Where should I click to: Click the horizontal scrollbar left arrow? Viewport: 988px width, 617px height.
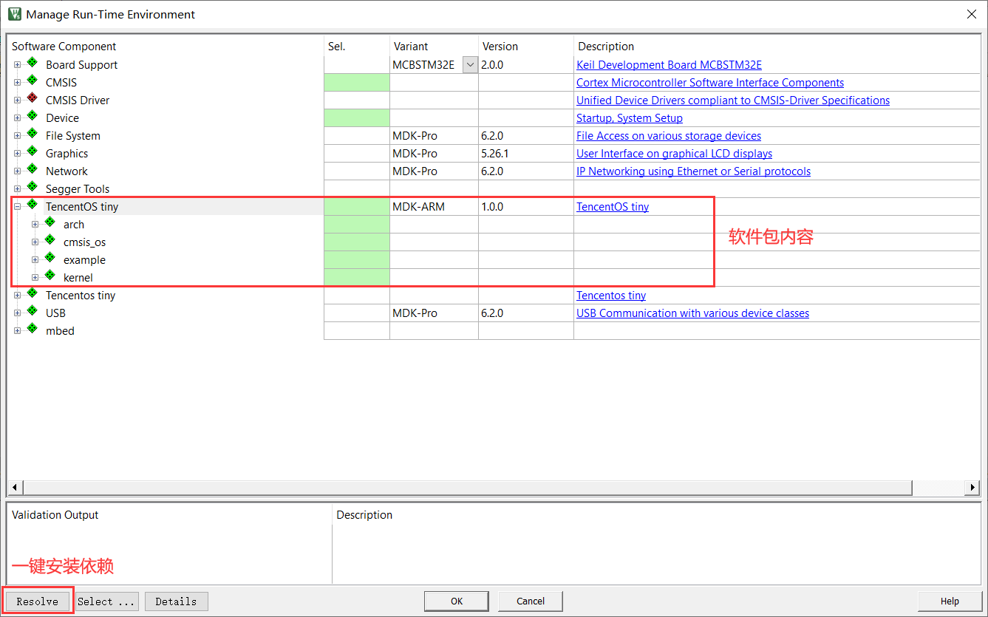coord(15,488)
